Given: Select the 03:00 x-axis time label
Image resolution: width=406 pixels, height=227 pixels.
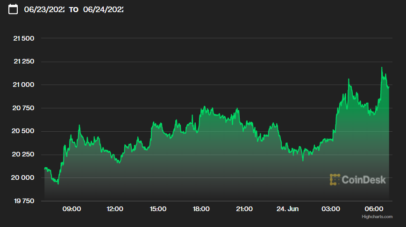Looking at the screenshot, I should pos(331,209).
